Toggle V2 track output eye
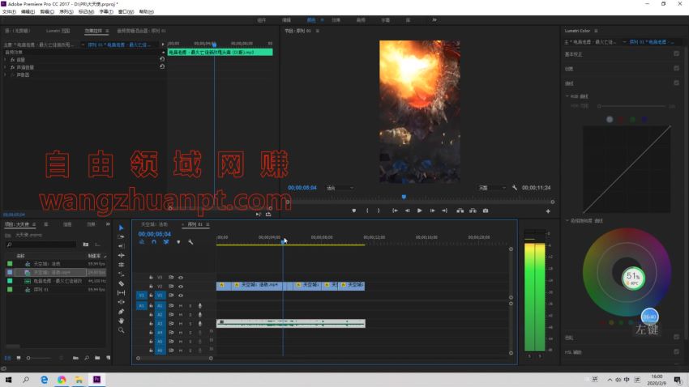Screen dimensions: 689x387 pyautogui.click(x=181, y=286)
